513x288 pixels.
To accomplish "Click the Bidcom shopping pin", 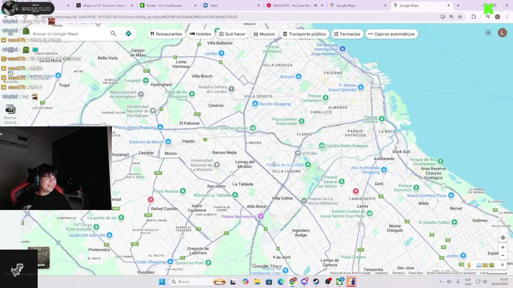I will (x=298, y=76).
